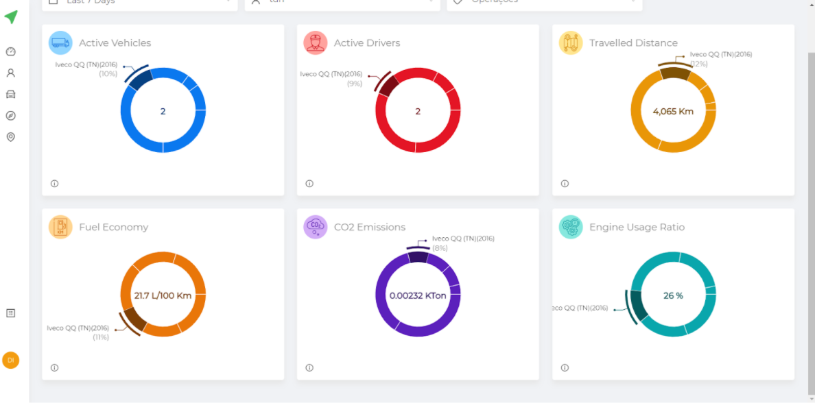The height and width of the screenshot is (403, 815).
Task: Click the page's vertical scrollbar
Action: [x=811, y=206]
